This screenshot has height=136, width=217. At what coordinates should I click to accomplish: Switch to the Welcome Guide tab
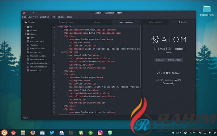(155, 22)
